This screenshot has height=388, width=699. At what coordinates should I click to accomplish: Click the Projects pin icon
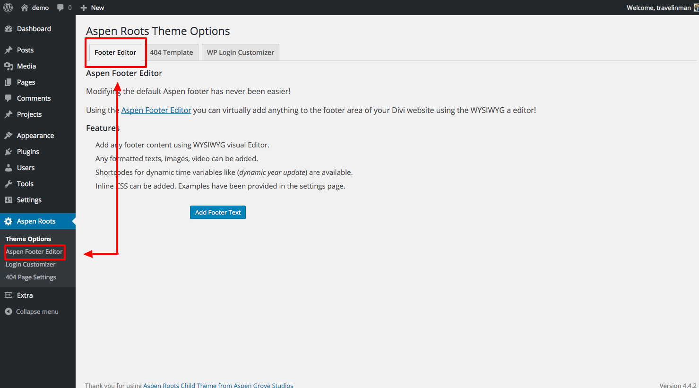pos(9,114)
